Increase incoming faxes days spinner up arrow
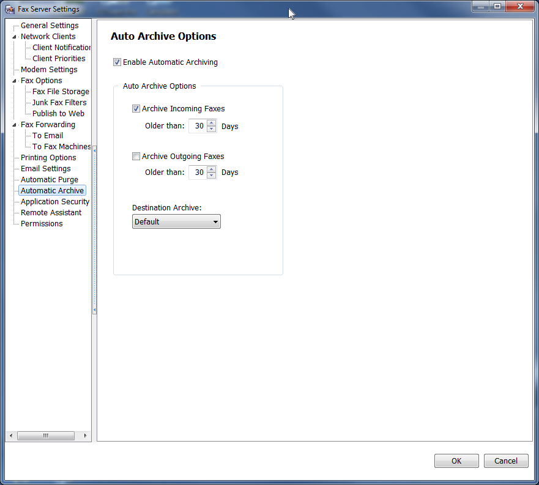The width and height of the screenshot is (539, 485). tap(212, 124)
